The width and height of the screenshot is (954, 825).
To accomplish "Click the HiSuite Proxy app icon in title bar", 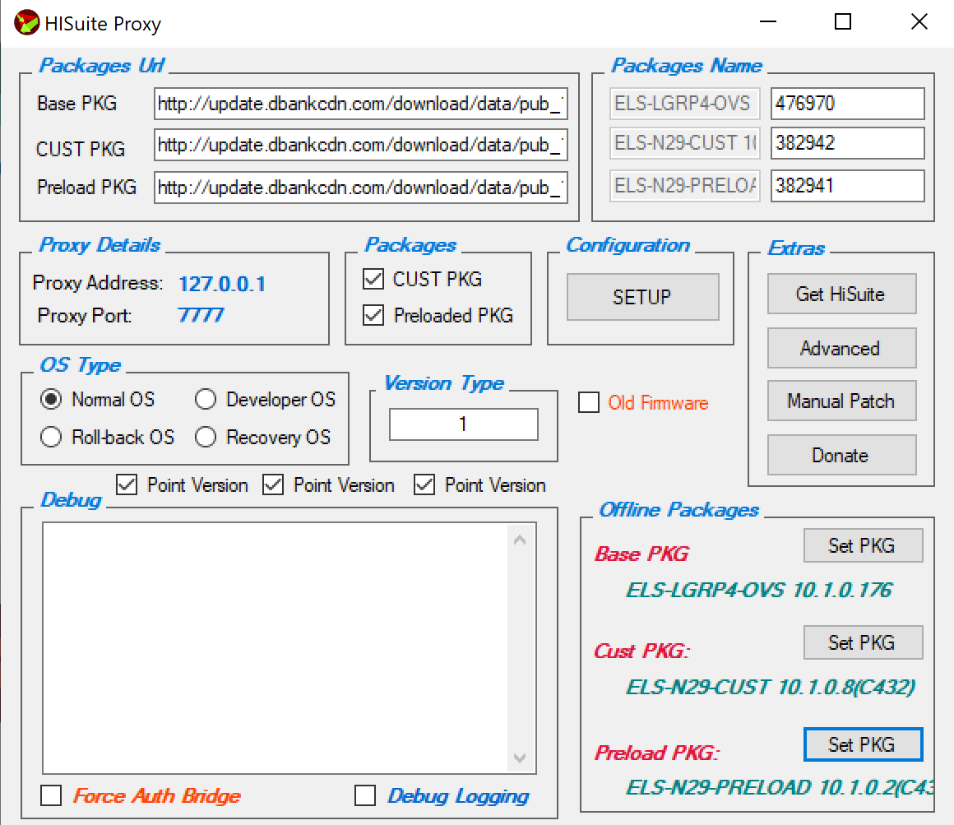I will [27, 23].
